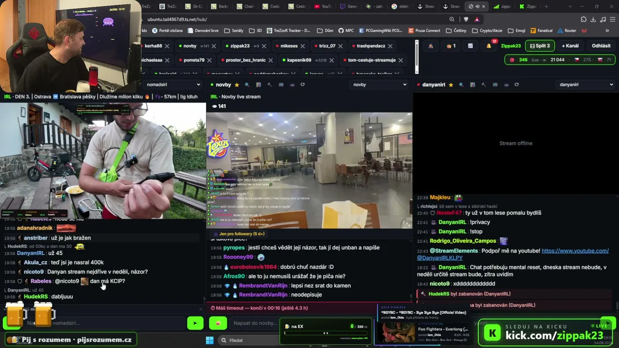Open browser extensions puzzle icon
619x348 pixels.
point(584,19)
